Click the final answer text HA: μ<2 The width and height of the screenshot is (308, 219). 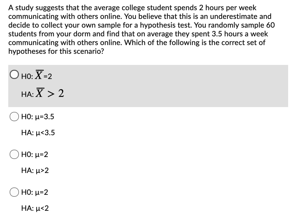point(34,208)
